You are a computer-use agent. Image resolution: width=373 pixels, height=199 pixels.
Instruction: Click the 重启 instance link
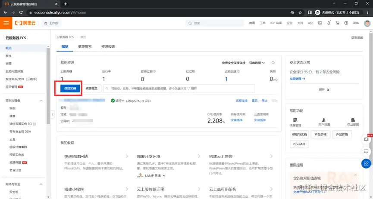[x=254, y=101]
